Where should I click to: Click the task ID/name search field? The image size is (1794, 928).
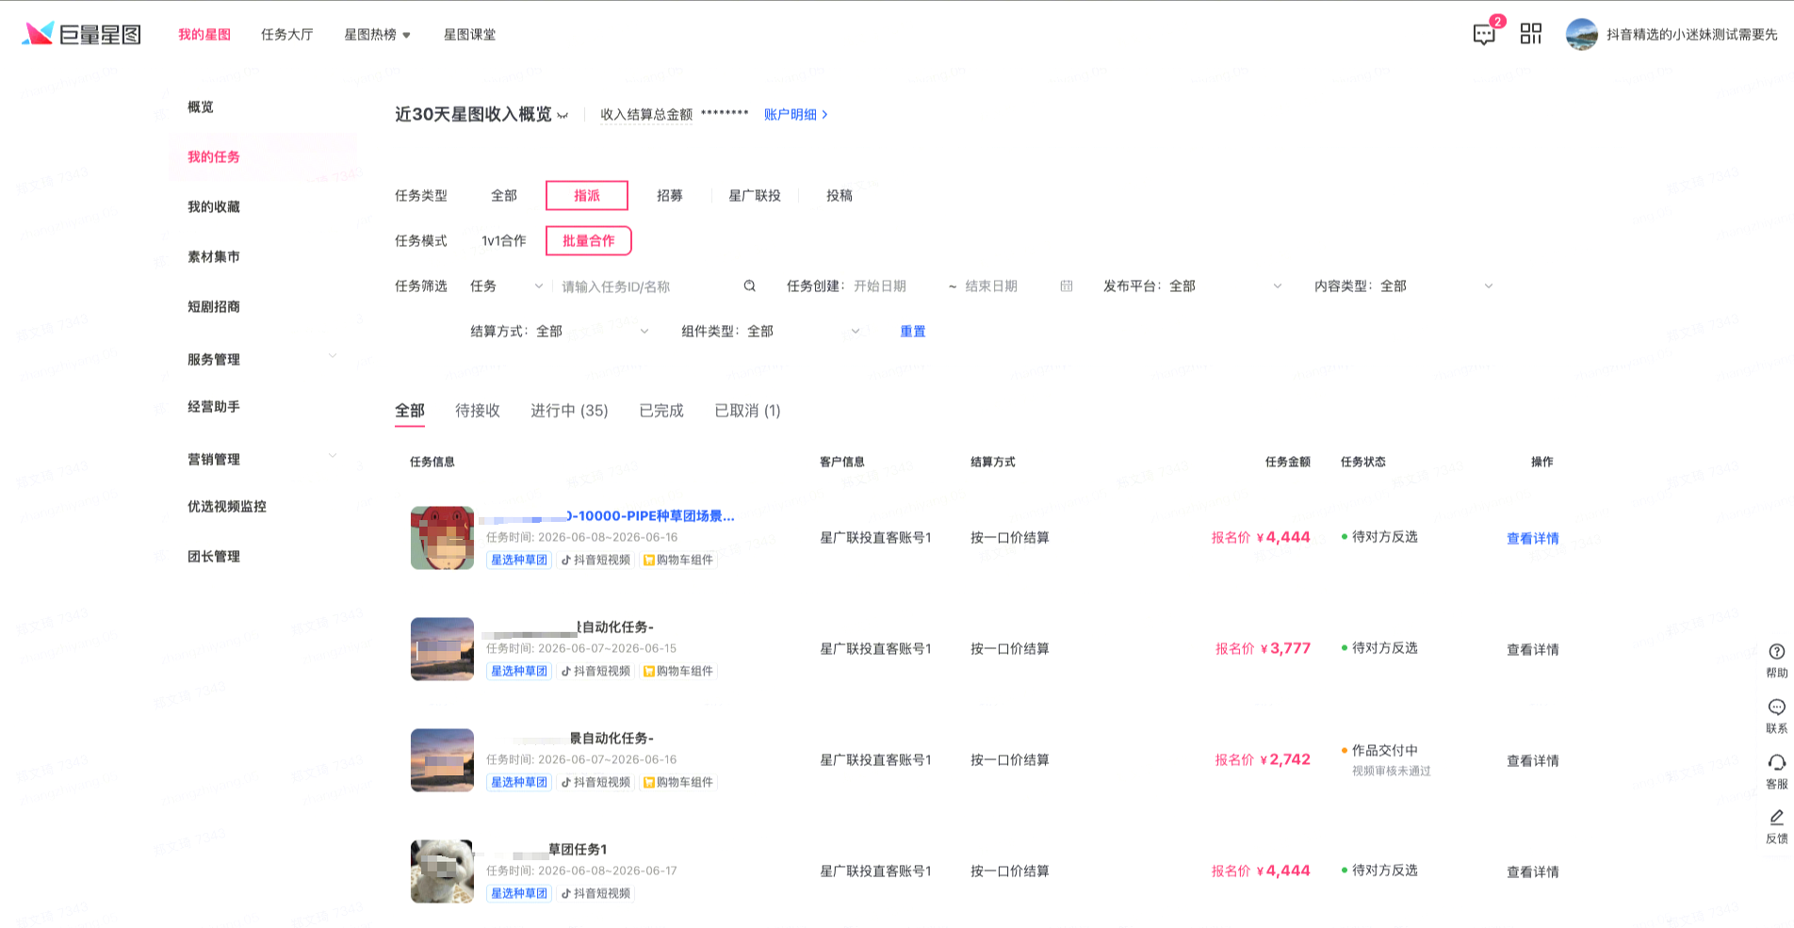click(x=648, y=285)
